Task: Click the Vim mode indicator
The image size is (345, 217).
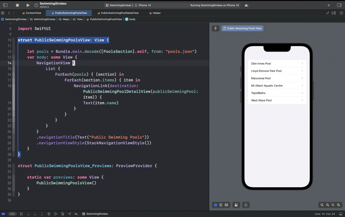Action: click(x=12, y=214)
